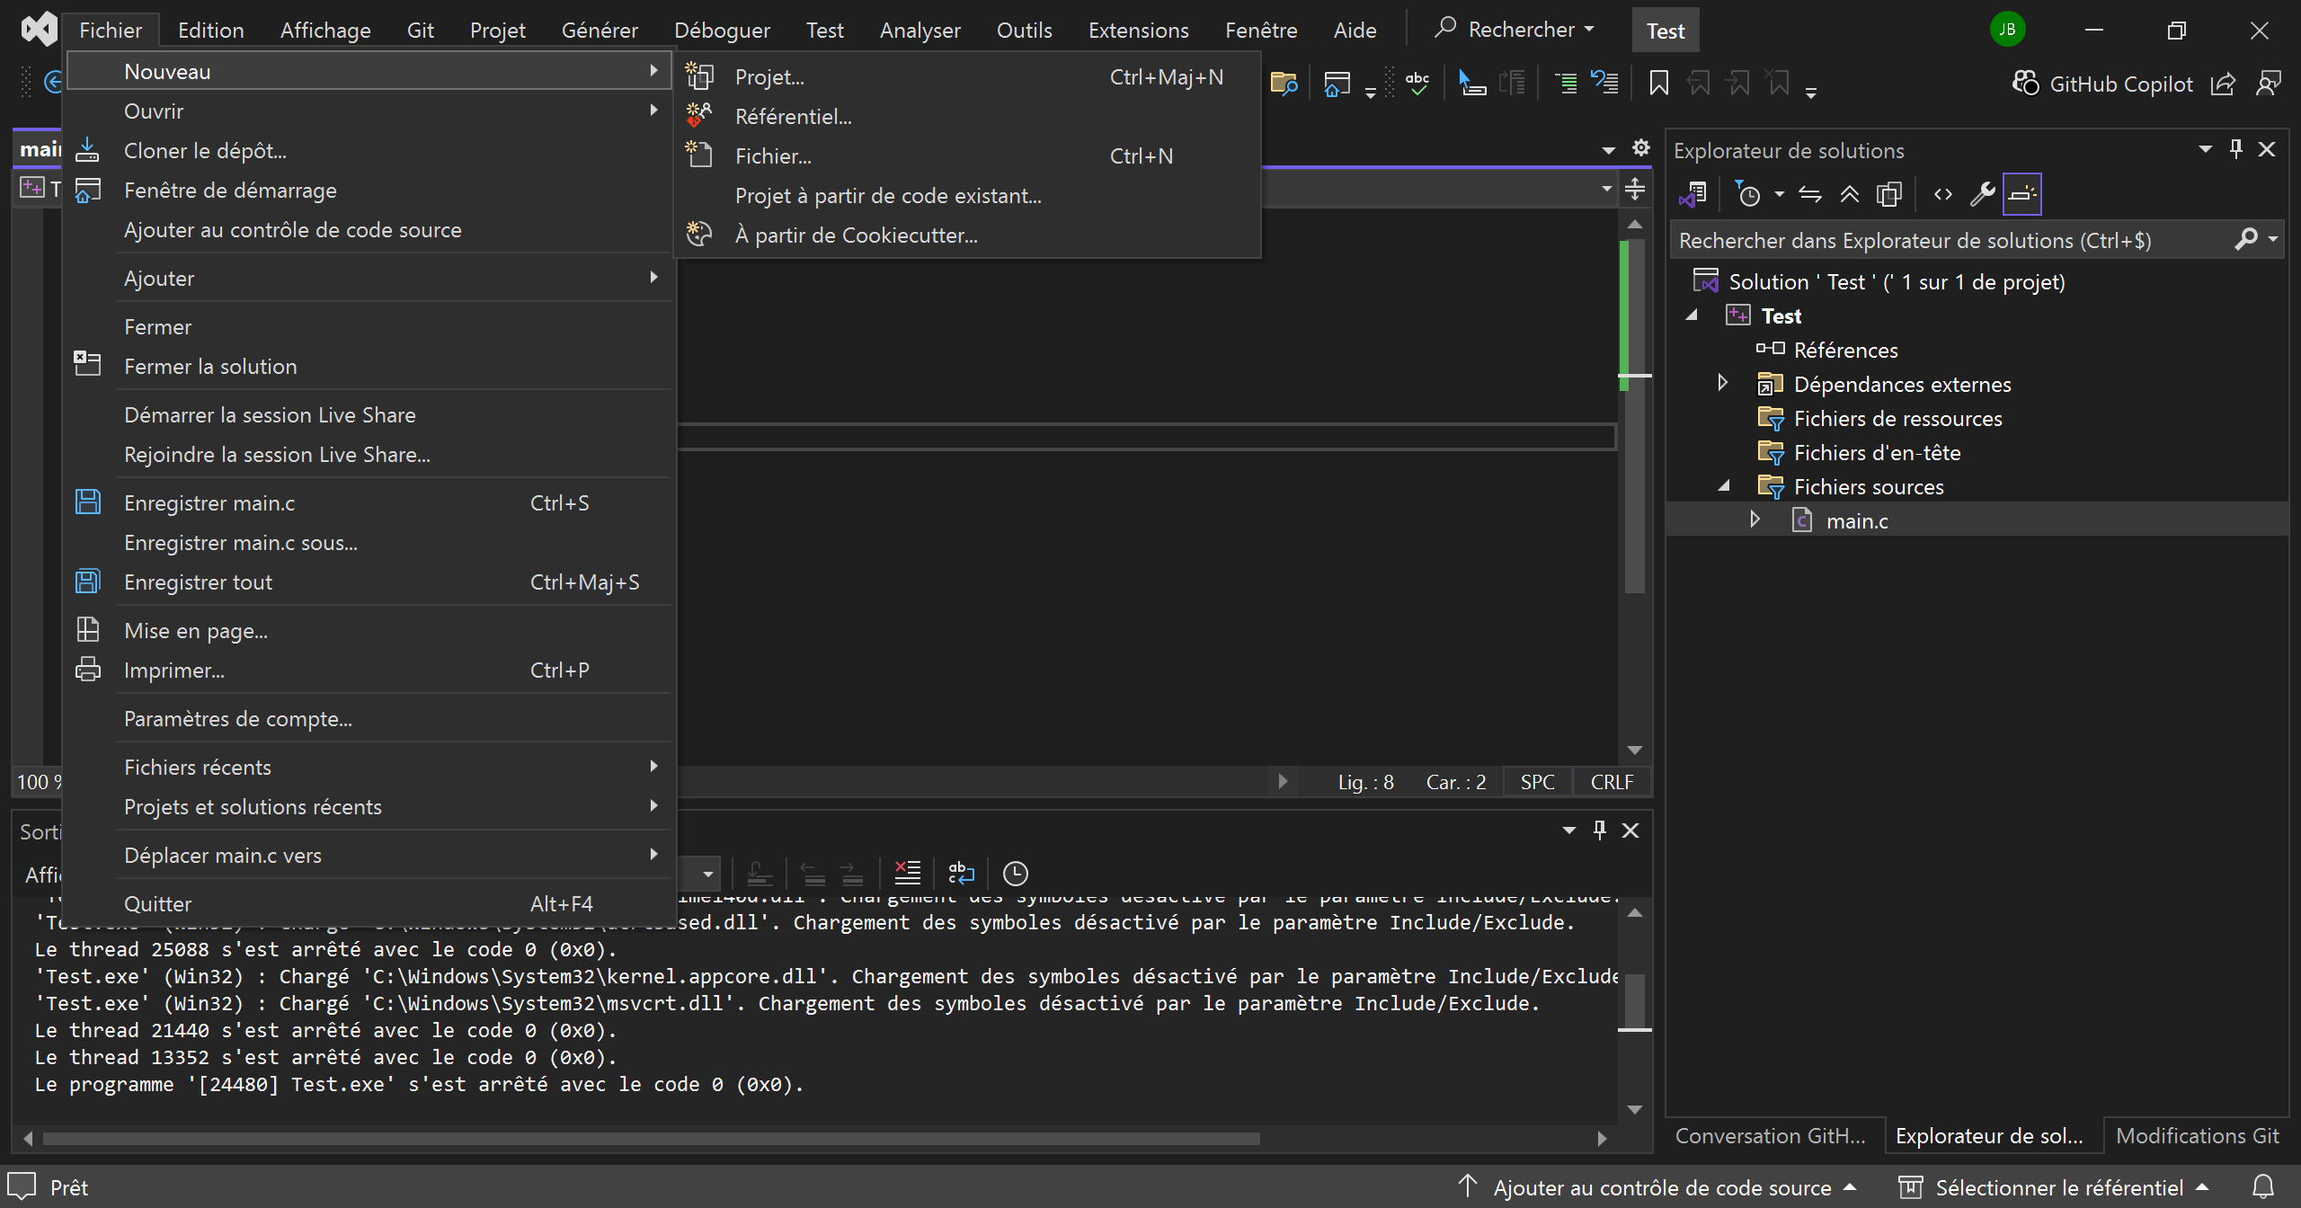Select Projet... from Nouveau submenu
Screen dimensions: 2301x1208
click(x=769, y=77)
